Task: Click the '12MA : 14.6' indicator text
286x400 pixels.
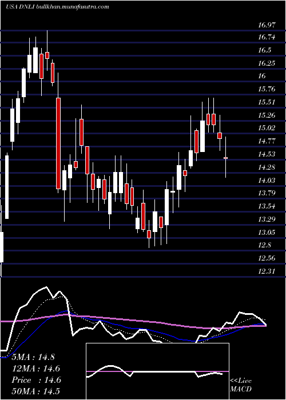Action: tap(36, 369)
